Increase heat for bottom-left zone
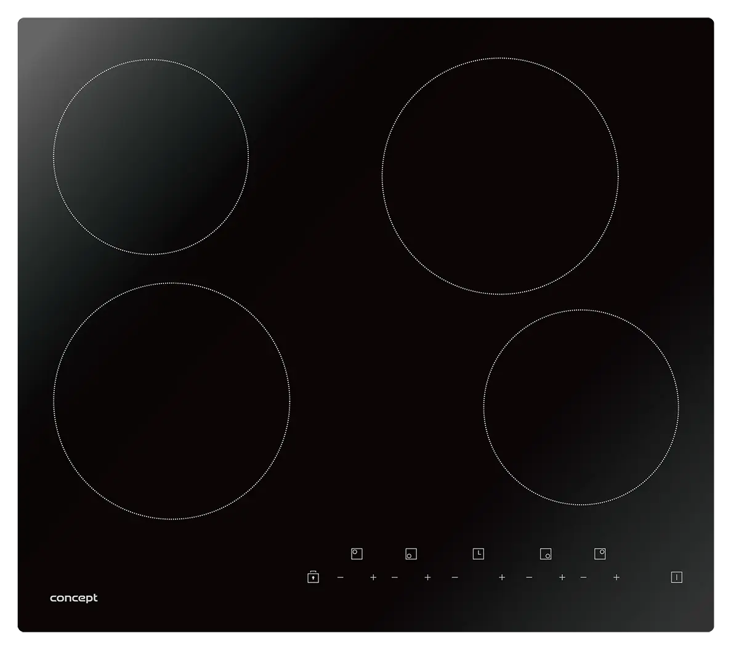Viewport: 739px width, 649px height. (x=427, y=578)
